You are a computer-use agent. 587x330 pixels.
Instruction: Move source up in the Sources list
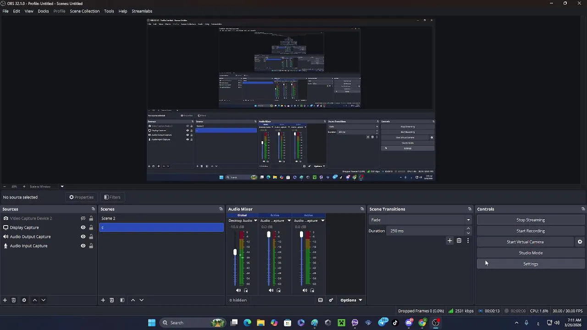(34, 300)
